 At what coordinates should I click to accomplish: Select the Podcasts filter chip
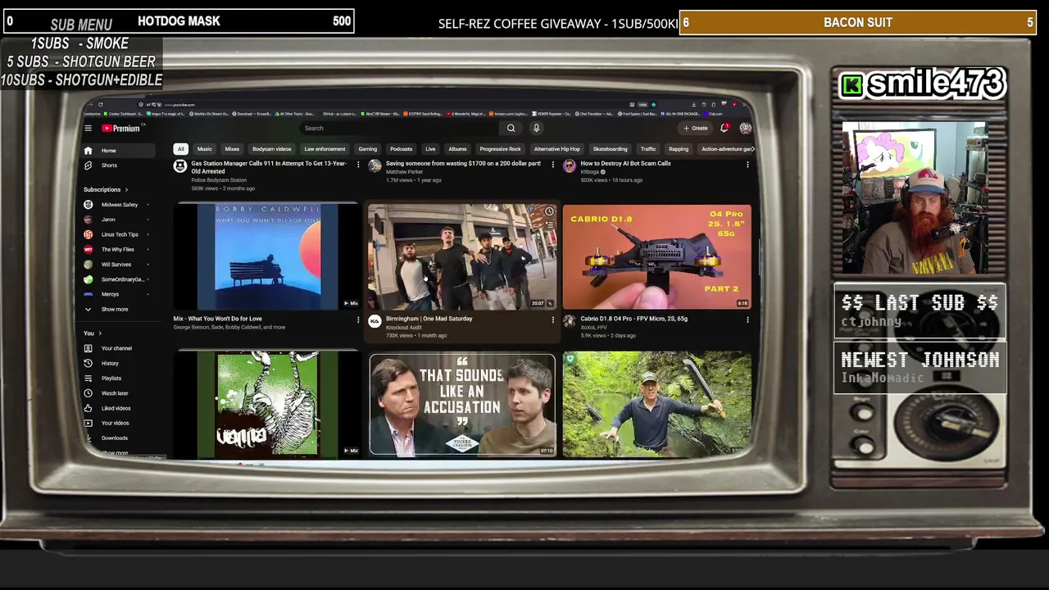(x=401, y=149)
